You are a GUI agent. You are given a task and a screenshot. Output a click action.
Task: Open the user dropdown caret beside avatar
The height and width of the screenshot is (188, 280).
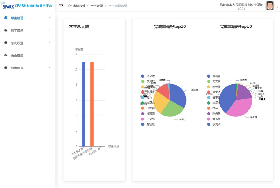pyautogui.click(x=278, y=8)
